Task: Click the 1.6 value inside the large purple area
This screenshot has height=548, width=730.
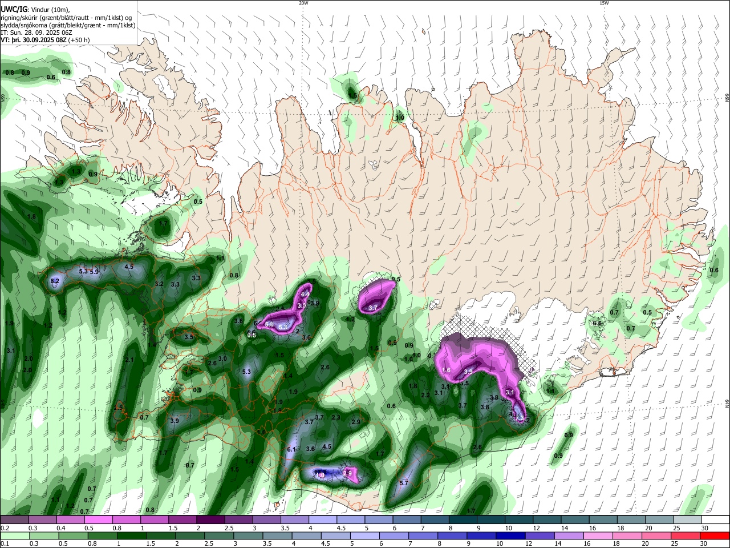Action: (x=447, y=370)
